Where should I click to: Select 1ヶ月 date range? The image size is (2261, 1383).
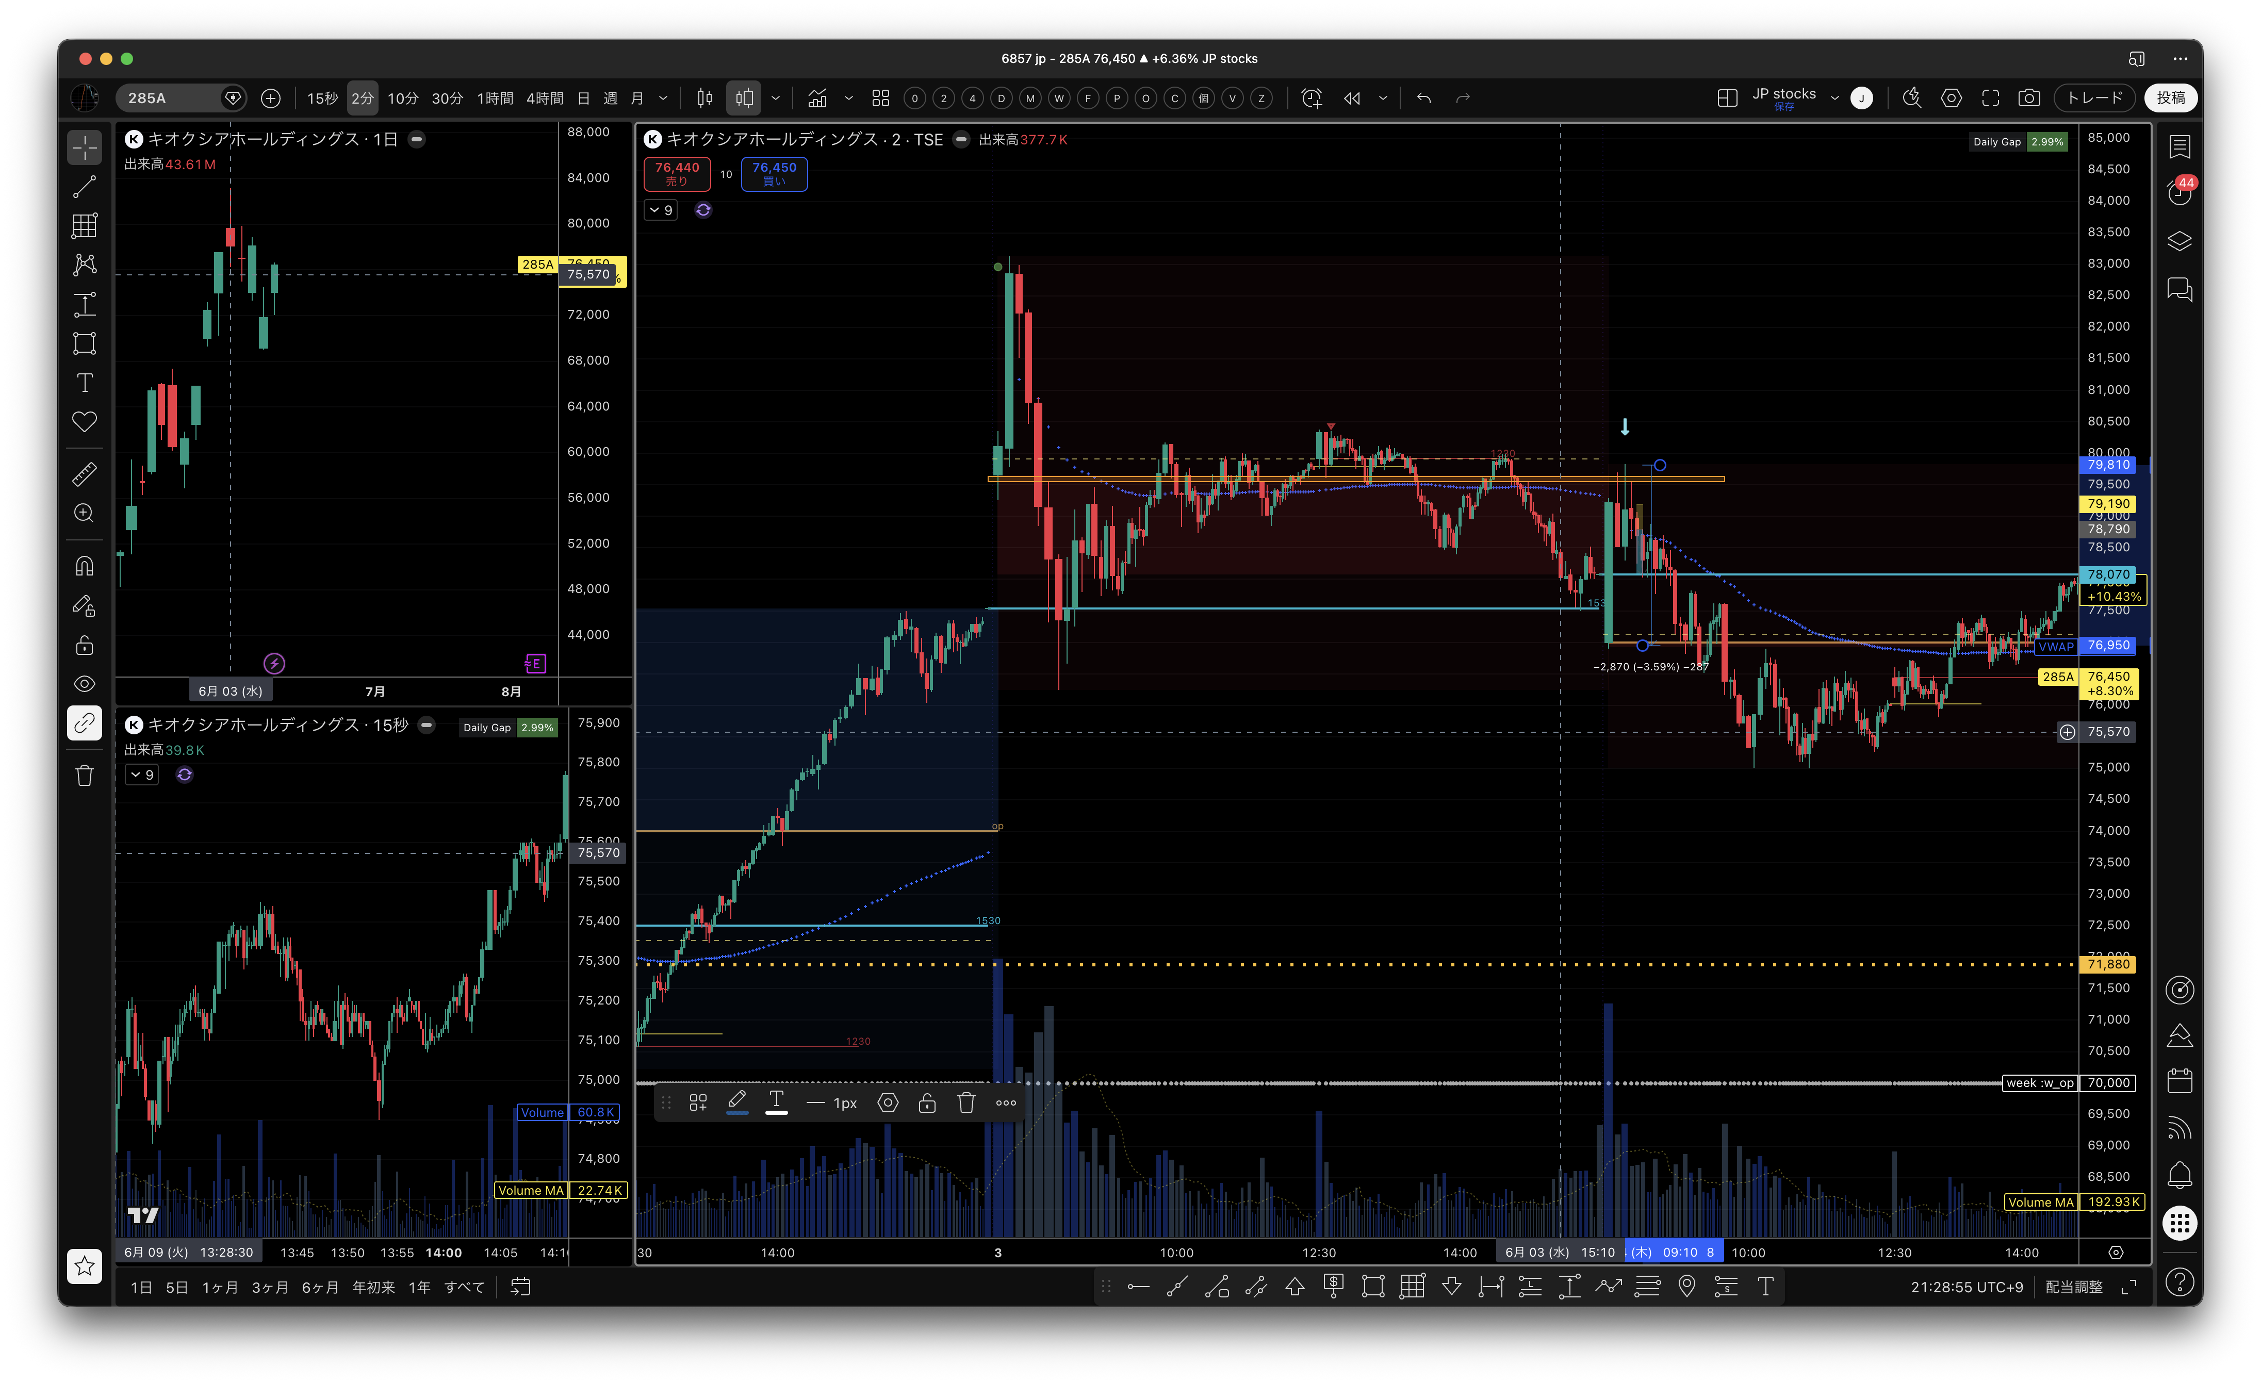point(220,1288)
